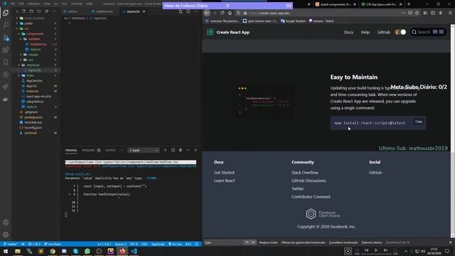
Task: Open Stack Overflow footer link
Action: point(305,172)
